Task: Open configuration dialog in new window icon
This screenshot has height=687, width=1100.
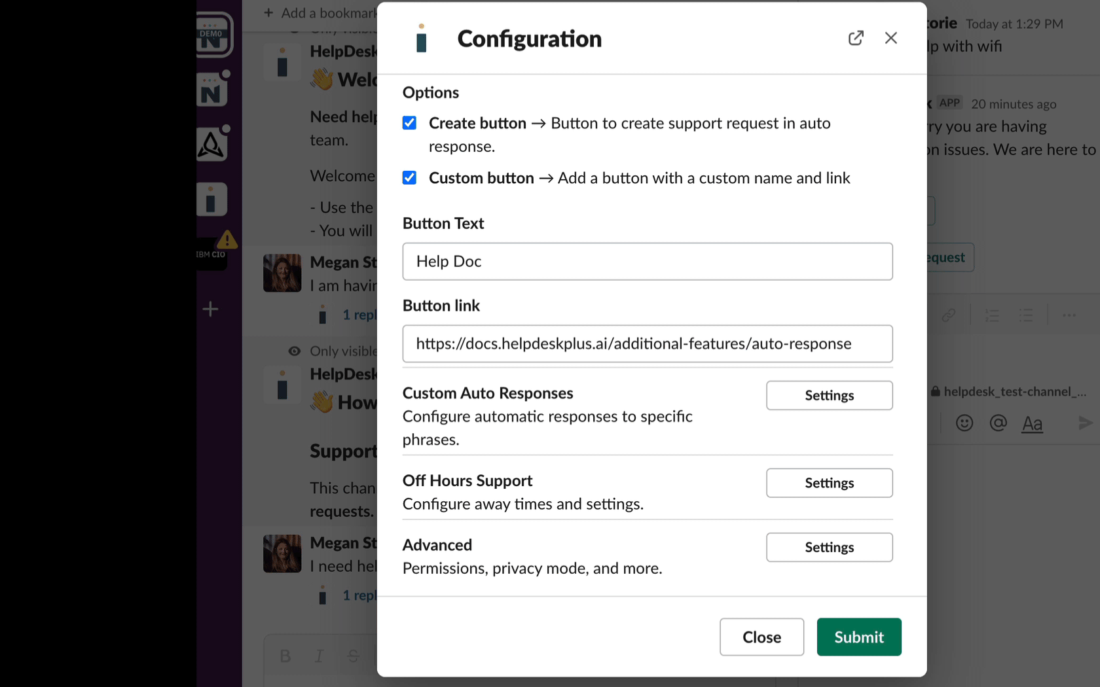Action: (x=856, y=38)
